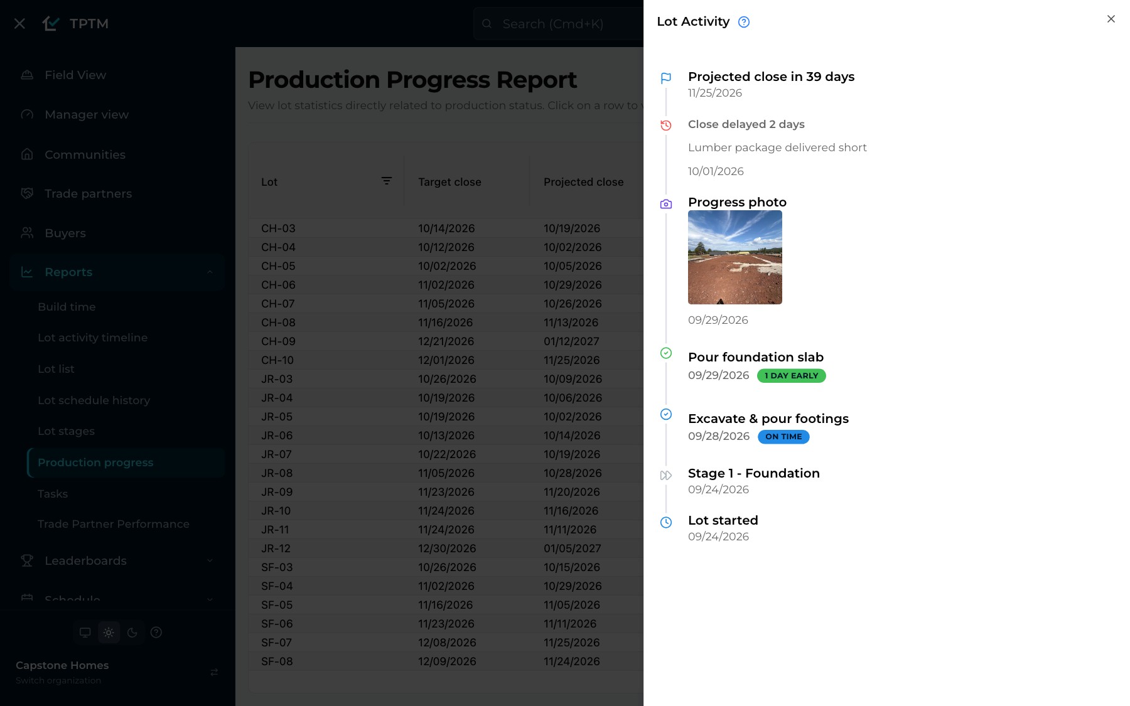The height and width of the screenshot is (706, 1130).
Task: Open the Lot column filter
Action: pos(387,181)
